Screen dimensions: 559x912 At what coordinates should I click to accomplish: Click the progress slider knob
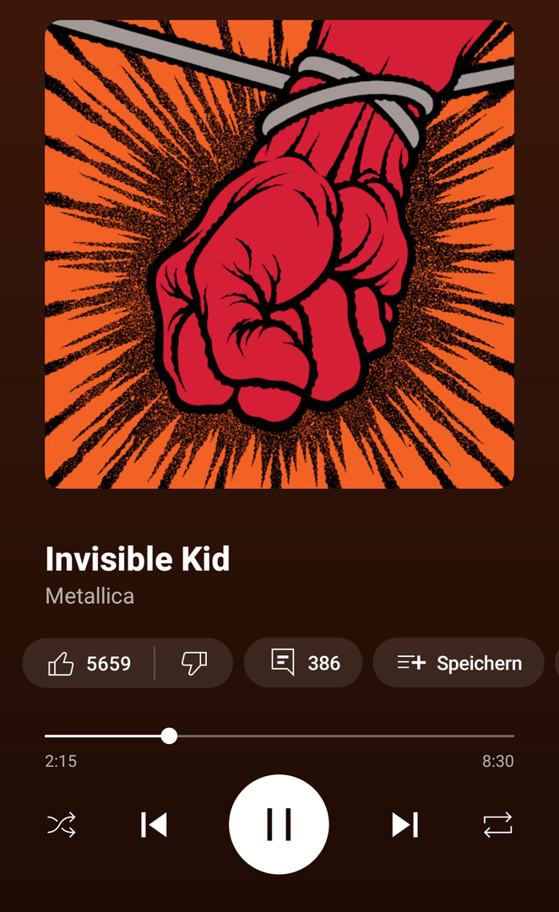(x=169, y=736)
